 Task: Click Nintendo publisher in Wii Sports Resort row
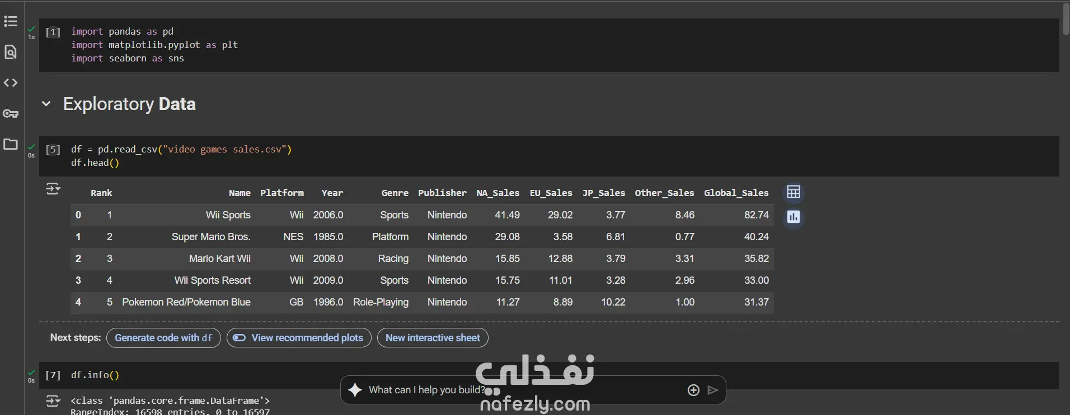coord(447,280)
